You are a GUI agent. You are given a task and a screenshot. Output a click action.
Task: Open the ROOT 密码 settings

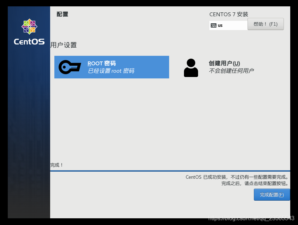(112, 67)
